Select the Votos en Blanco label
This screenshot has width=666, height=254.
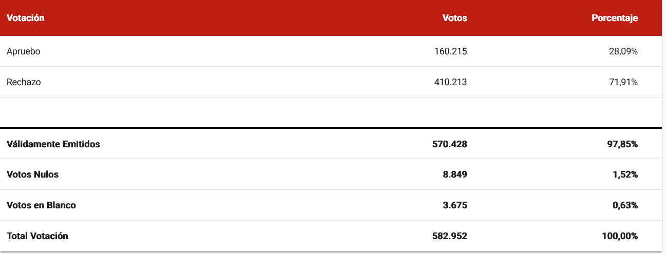click(x=41, y=205)
